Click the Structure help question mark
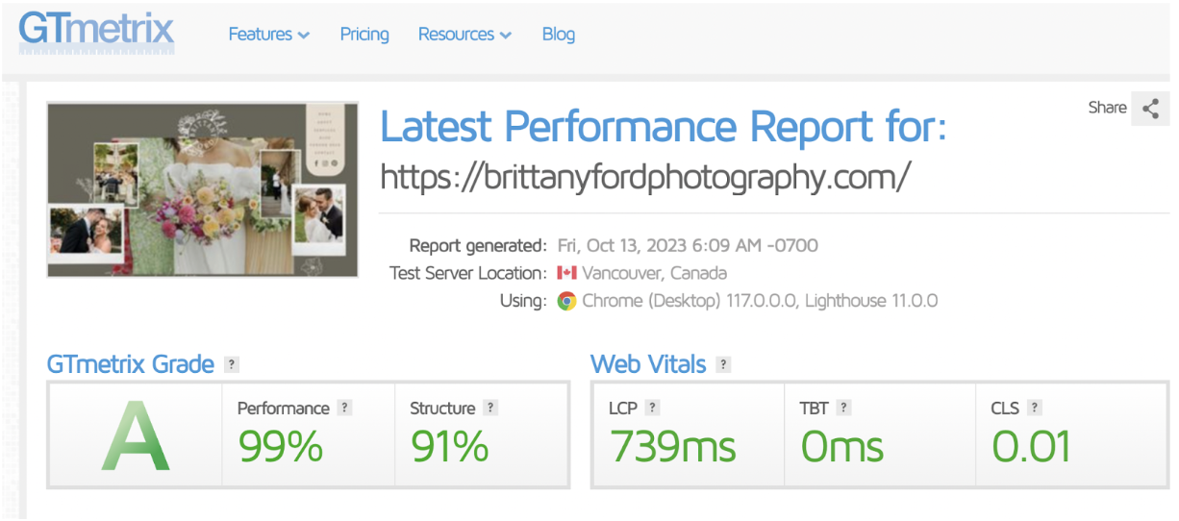The image size is (1179, 521). coord(490,408)
